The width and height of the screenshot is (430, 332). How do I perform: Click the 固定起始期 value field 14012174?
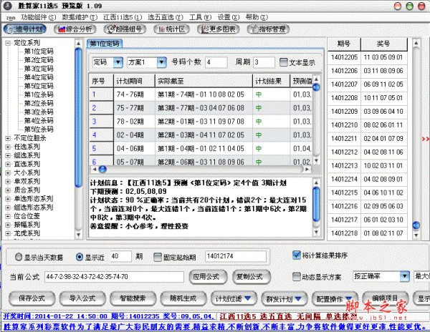click(236, 256)
